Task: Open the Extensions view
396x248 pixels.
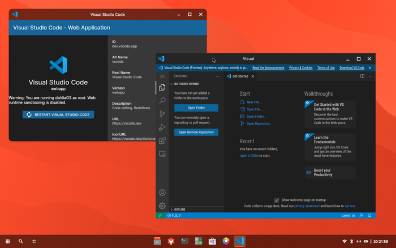Action: point(162,140)
